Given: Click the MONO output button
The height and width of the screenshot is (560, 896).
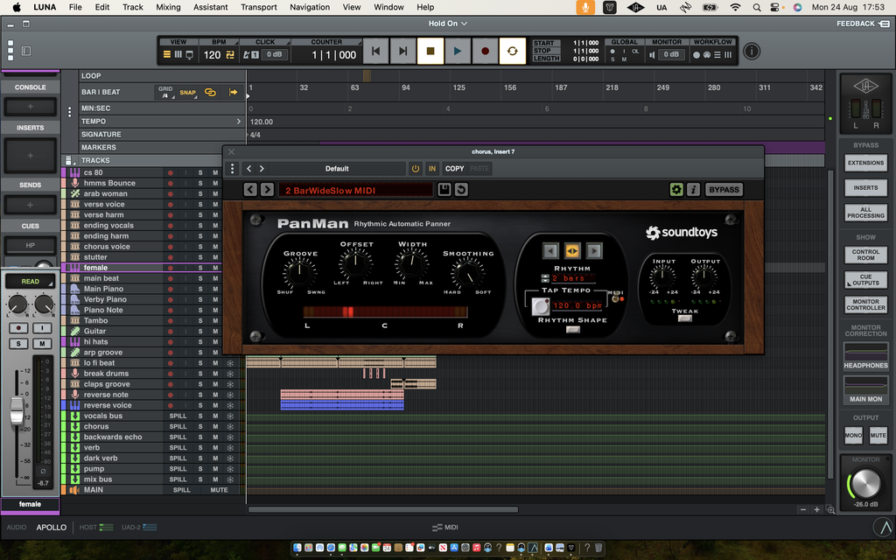Looking at the screenshot, I should [853, 436].
